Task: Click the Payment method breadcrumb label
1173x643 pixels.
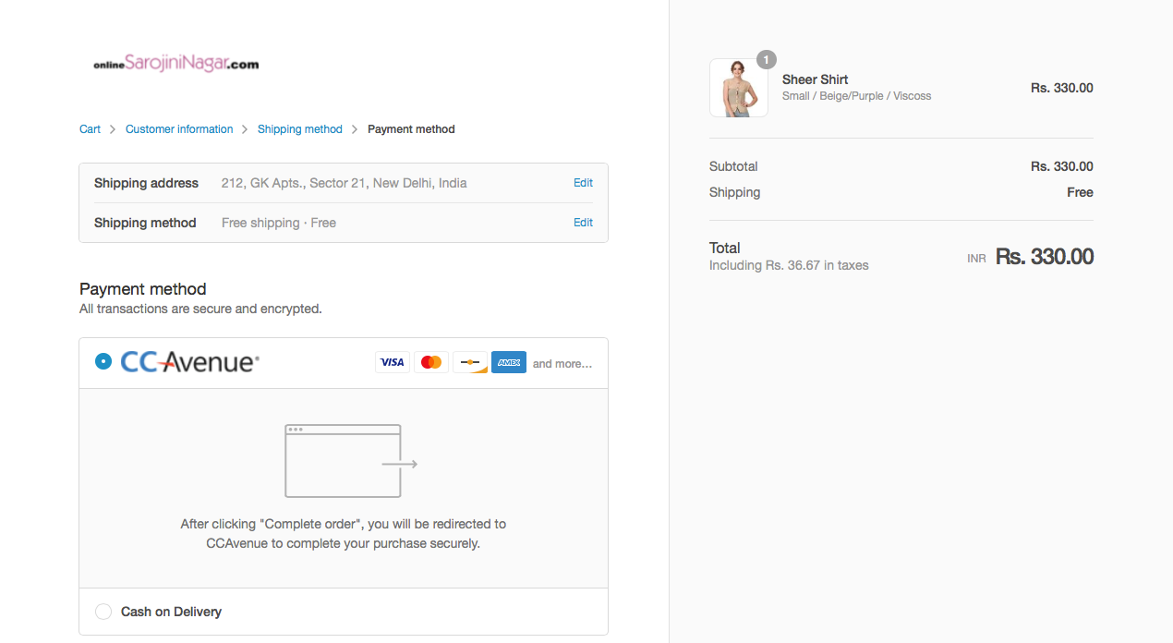Action: click(411, 129)
